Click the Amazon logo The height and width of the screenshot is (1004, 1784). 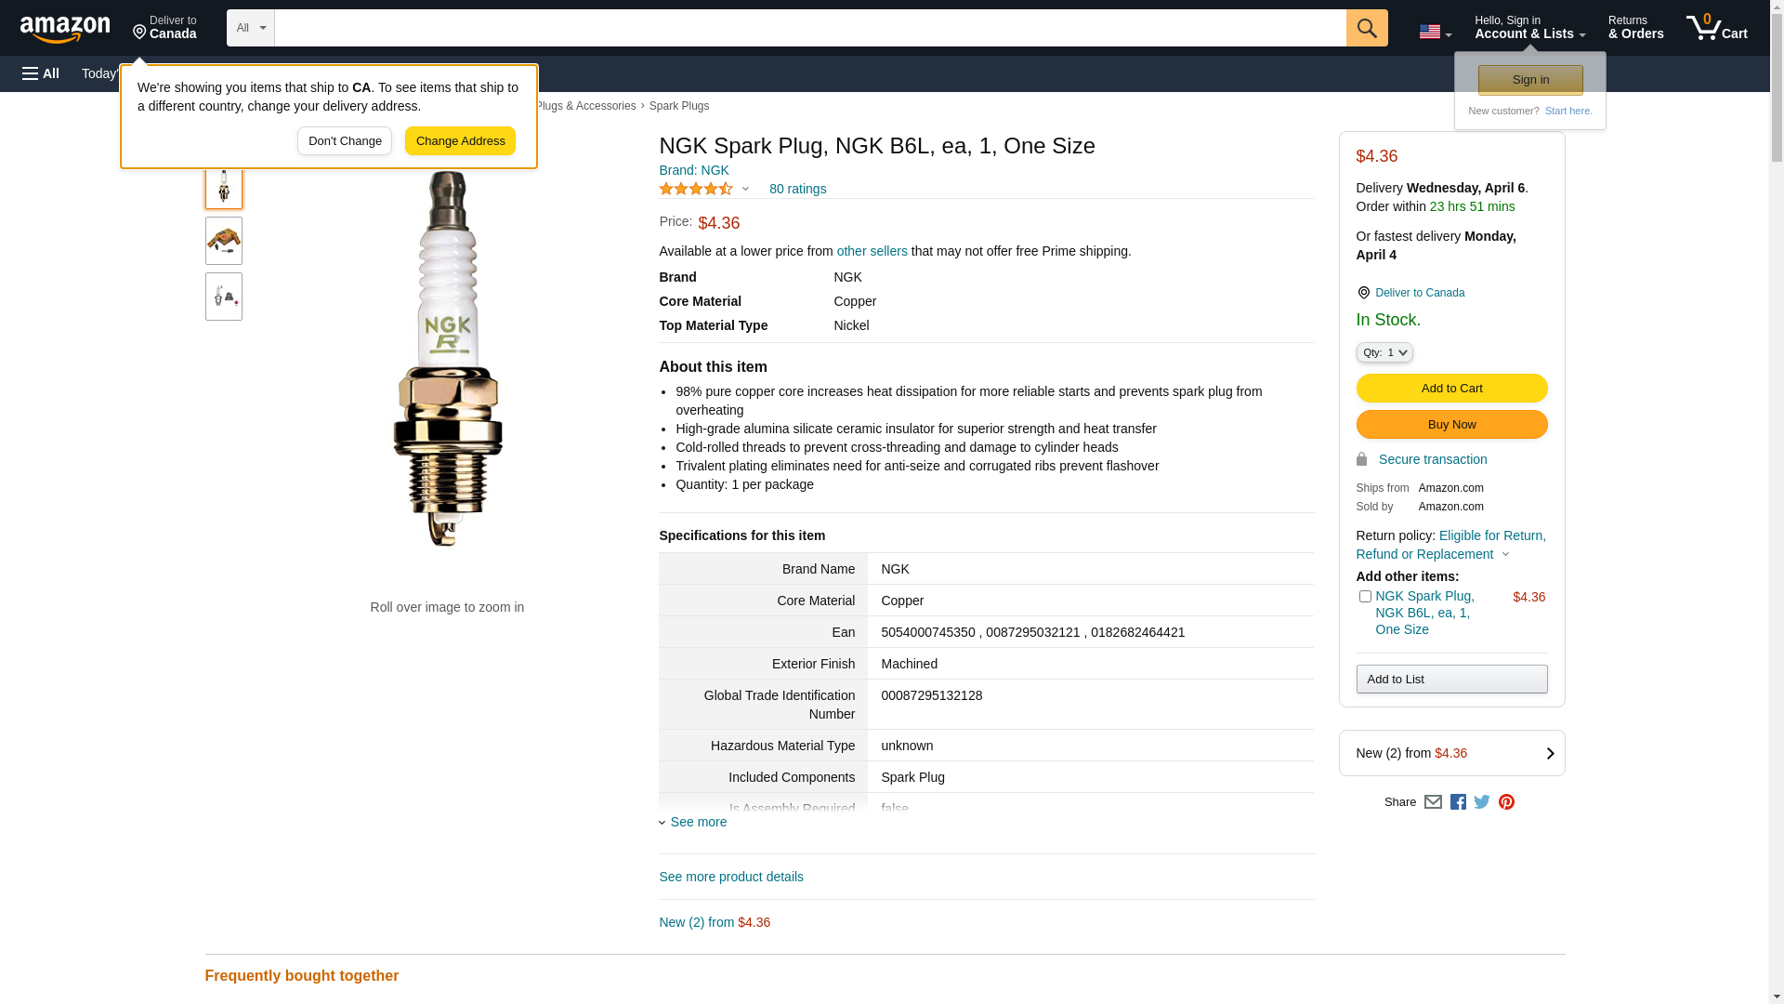(65, 29)
